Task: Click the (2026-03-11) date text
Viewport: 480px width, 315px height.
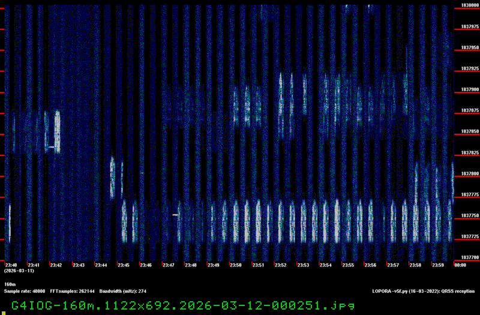Action: (x=19, y=271)
